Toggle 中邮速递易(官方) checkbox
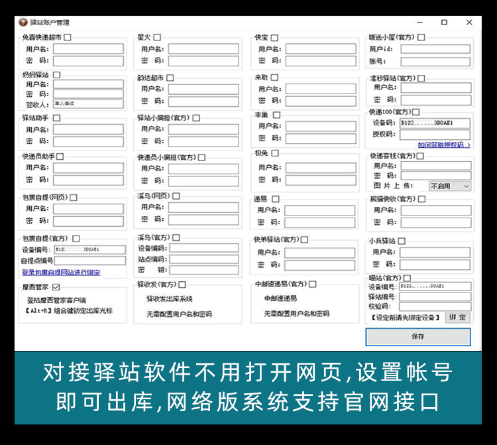 (313, 284)
